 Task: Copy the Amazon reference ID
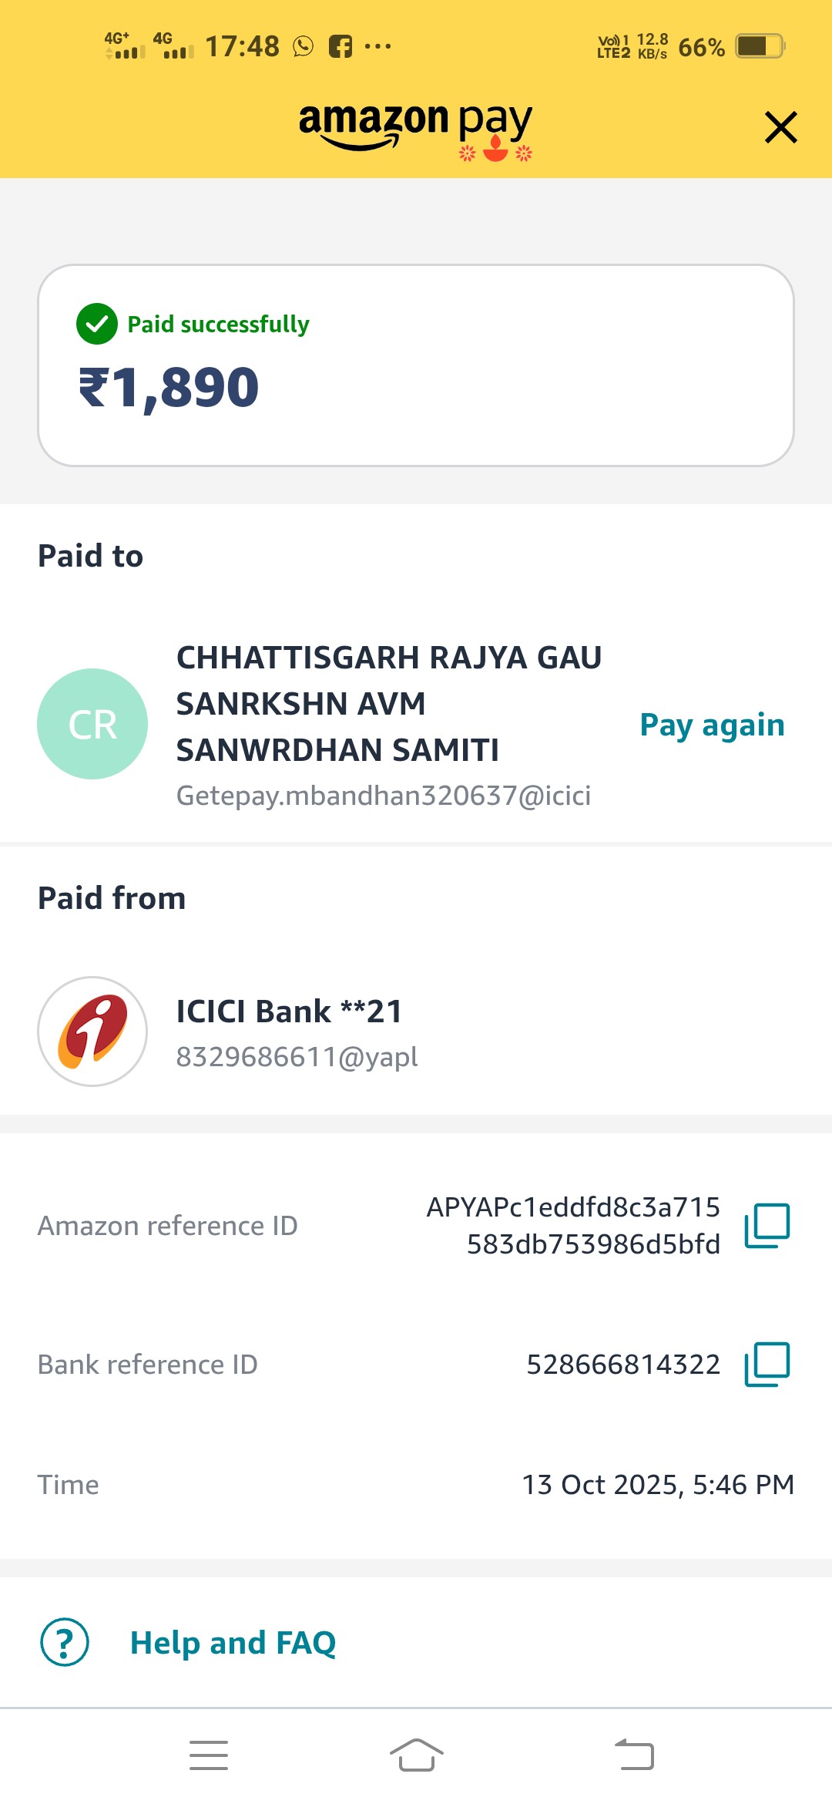767,1225
